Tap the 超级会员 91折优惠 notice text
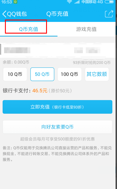The width and height of the screenshot is (117, 189). click(57, 139)
